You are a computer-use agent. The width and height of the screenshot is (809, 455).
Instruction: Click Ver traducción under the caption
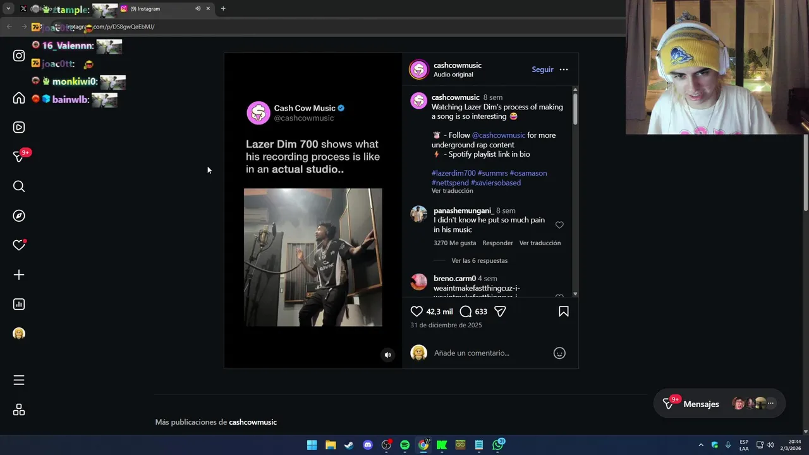(x=452, y=191)
